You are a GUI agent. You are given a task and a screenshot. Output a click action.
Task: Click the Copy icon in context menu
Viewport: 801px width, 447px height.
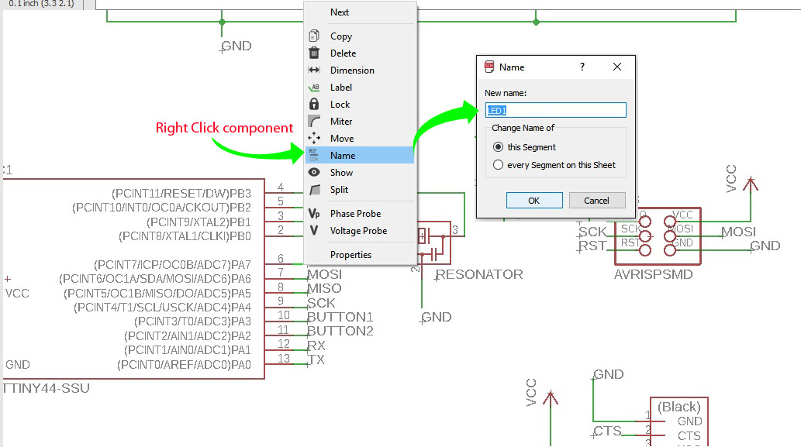[314, 36]
